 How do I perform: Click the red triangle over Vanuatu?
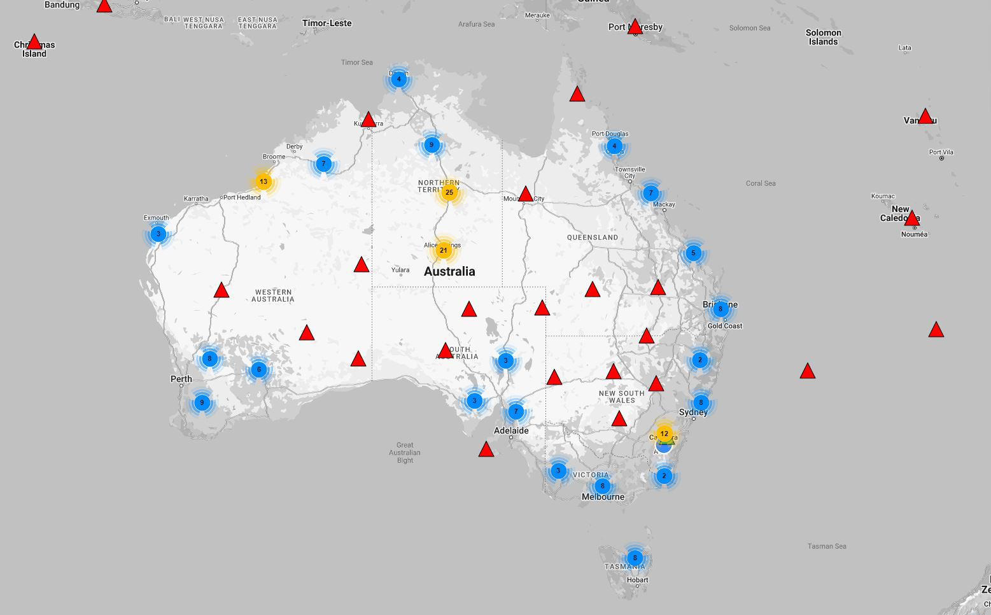(x=925, y=117)
